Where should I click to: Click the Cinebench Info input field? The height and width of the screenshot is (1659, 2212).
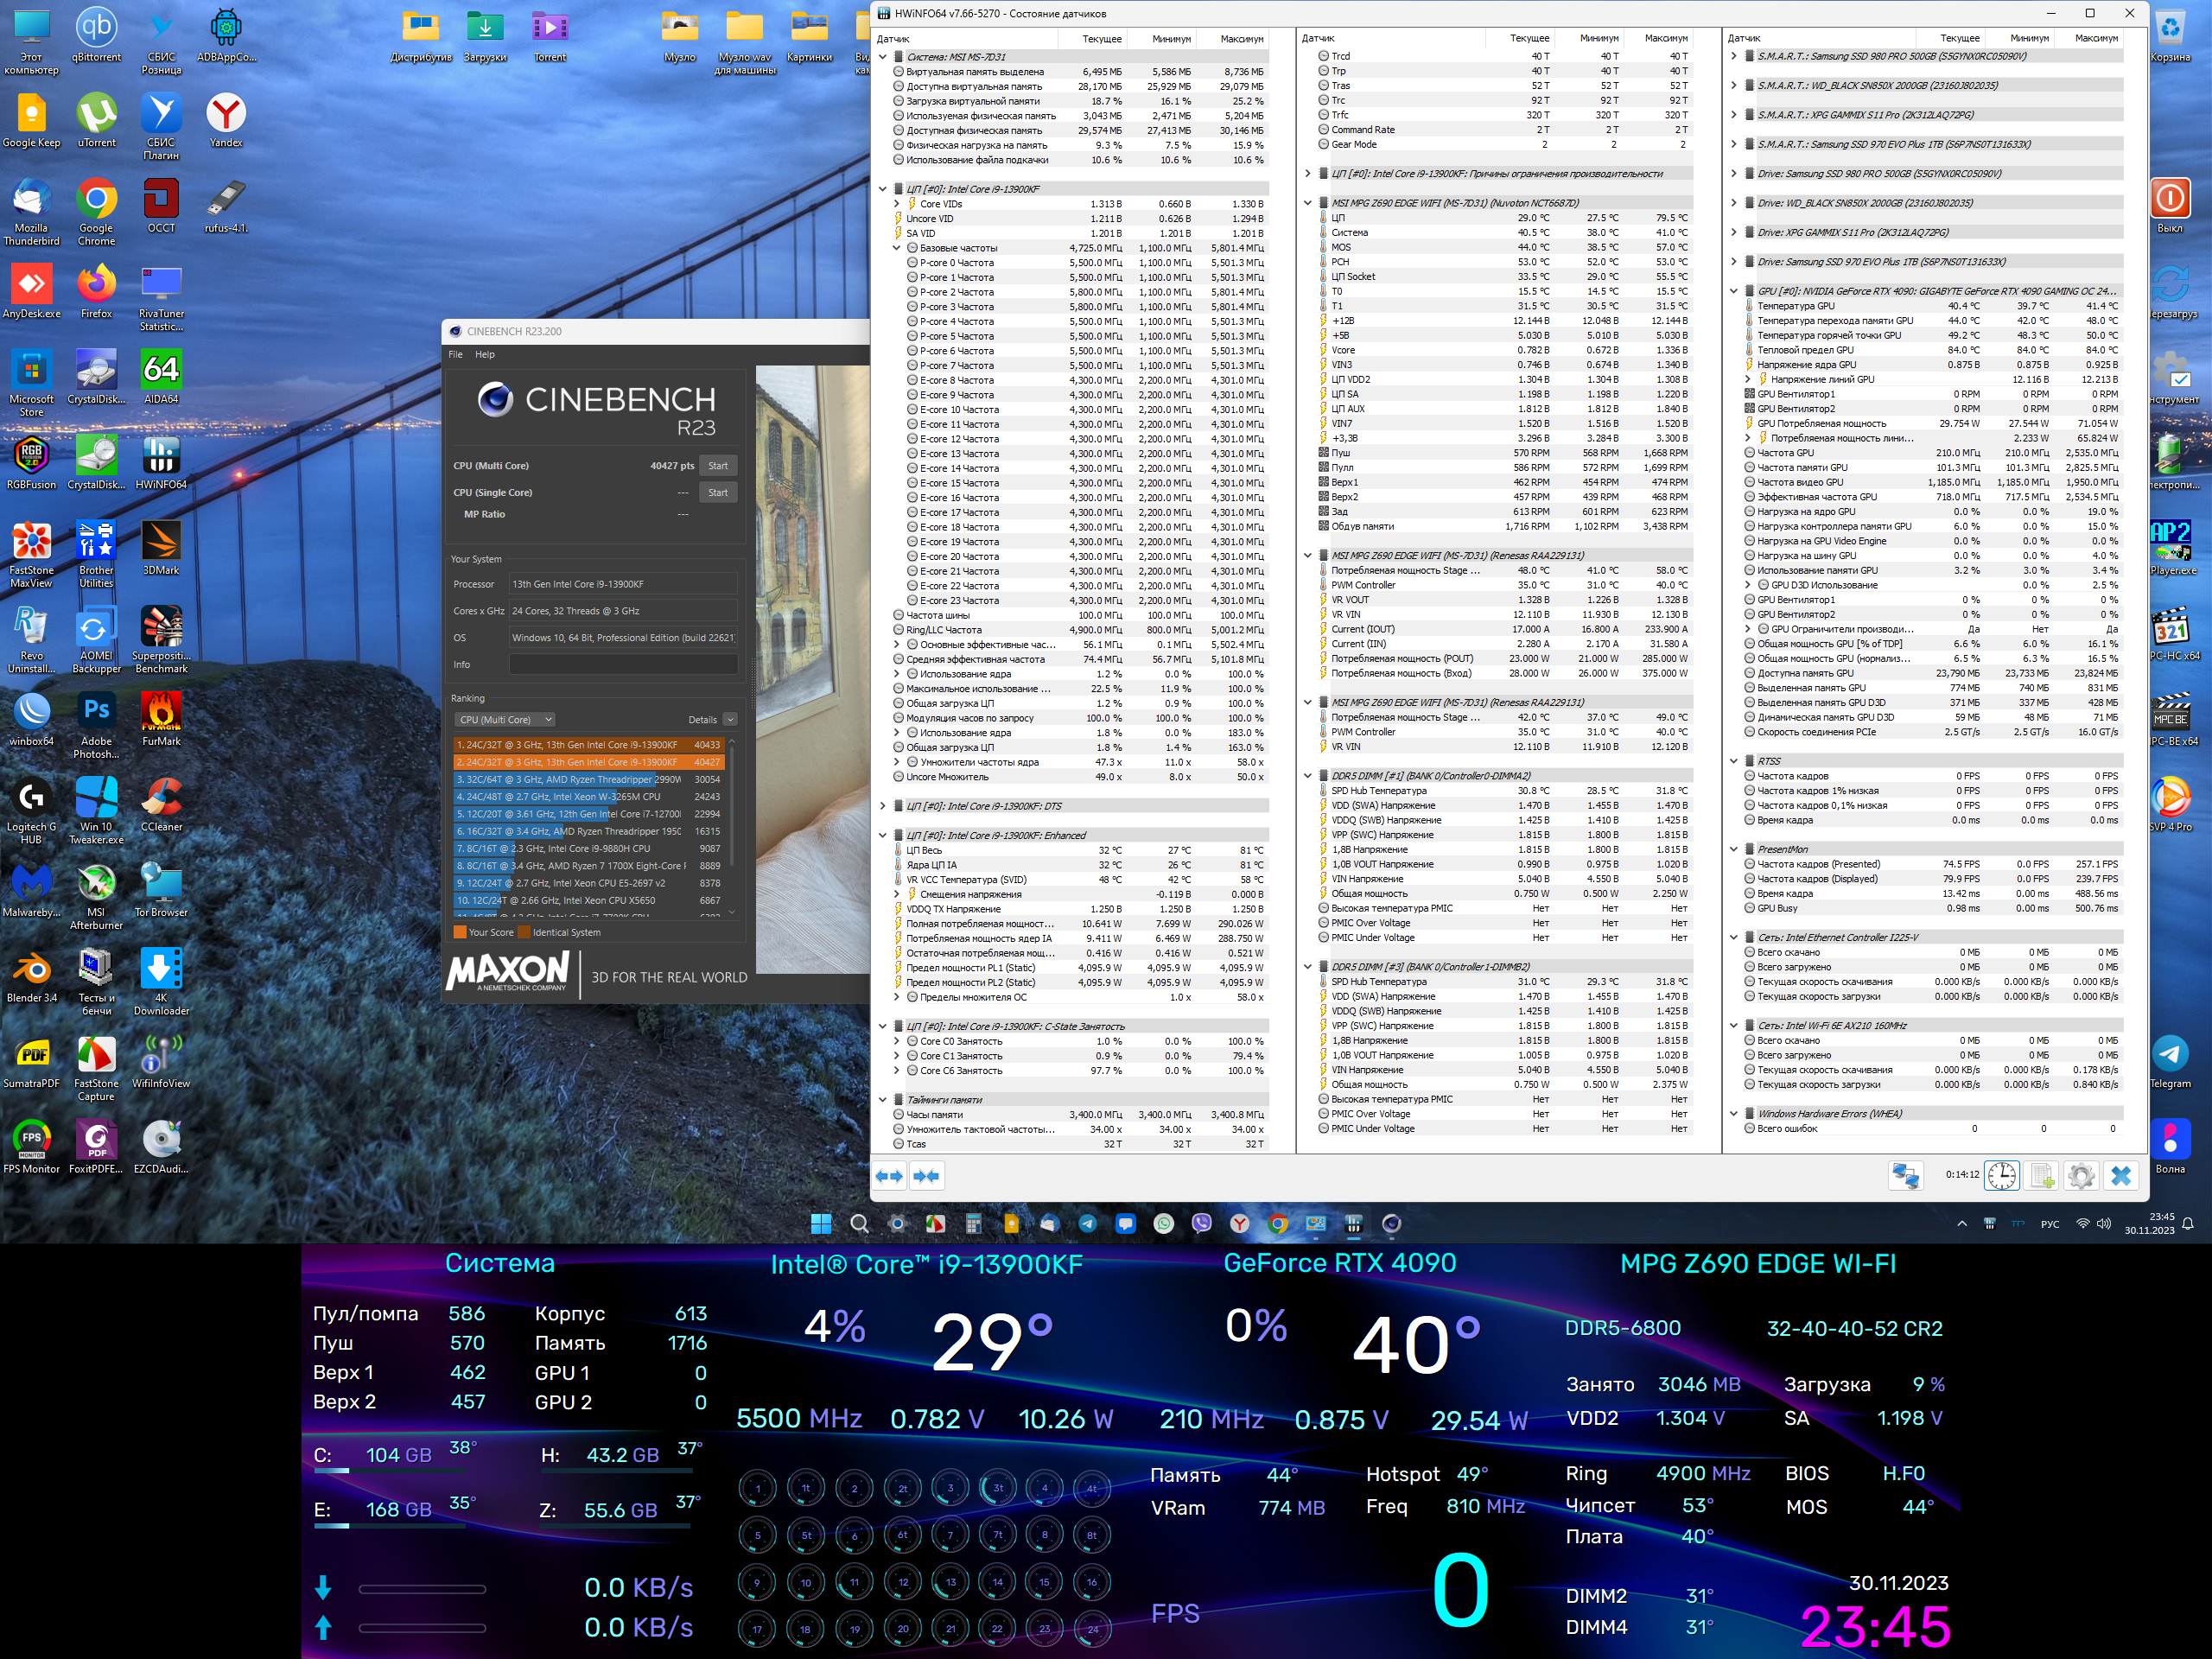(623, 665)
